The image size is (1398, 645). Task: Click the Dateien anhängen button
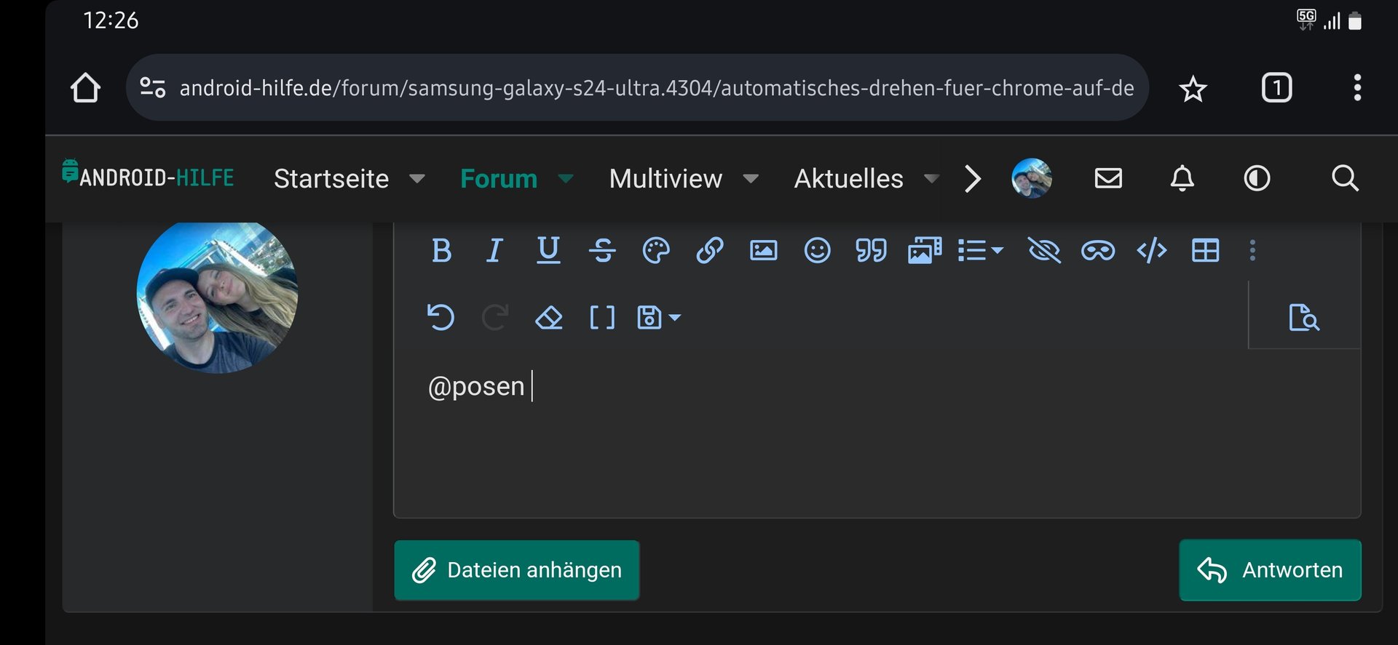[517, 570]
